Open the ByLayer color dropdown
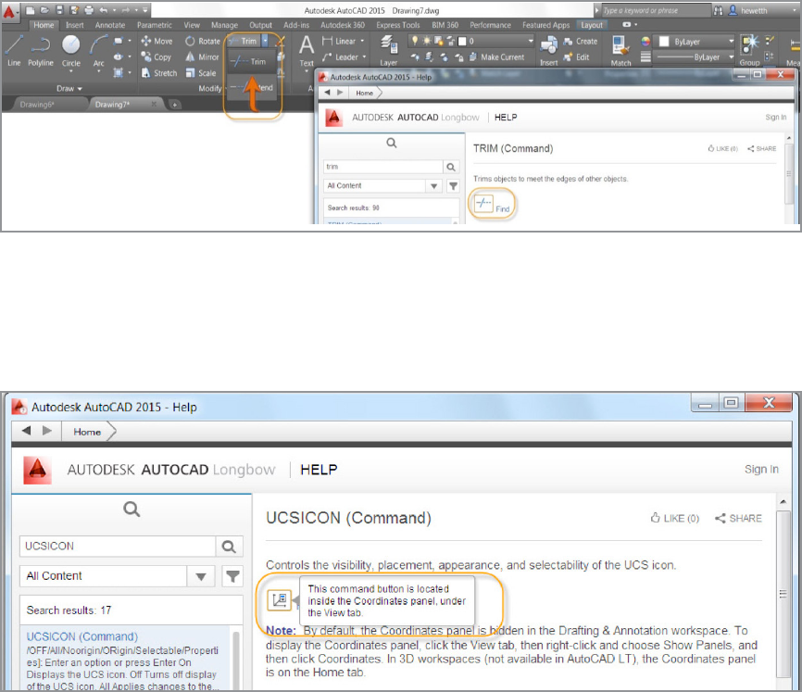The width and height of the screenshot is (802, 692). point(732,41)
